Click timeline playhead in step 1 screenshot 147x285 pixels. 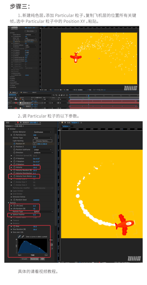(x=88, y=96)
